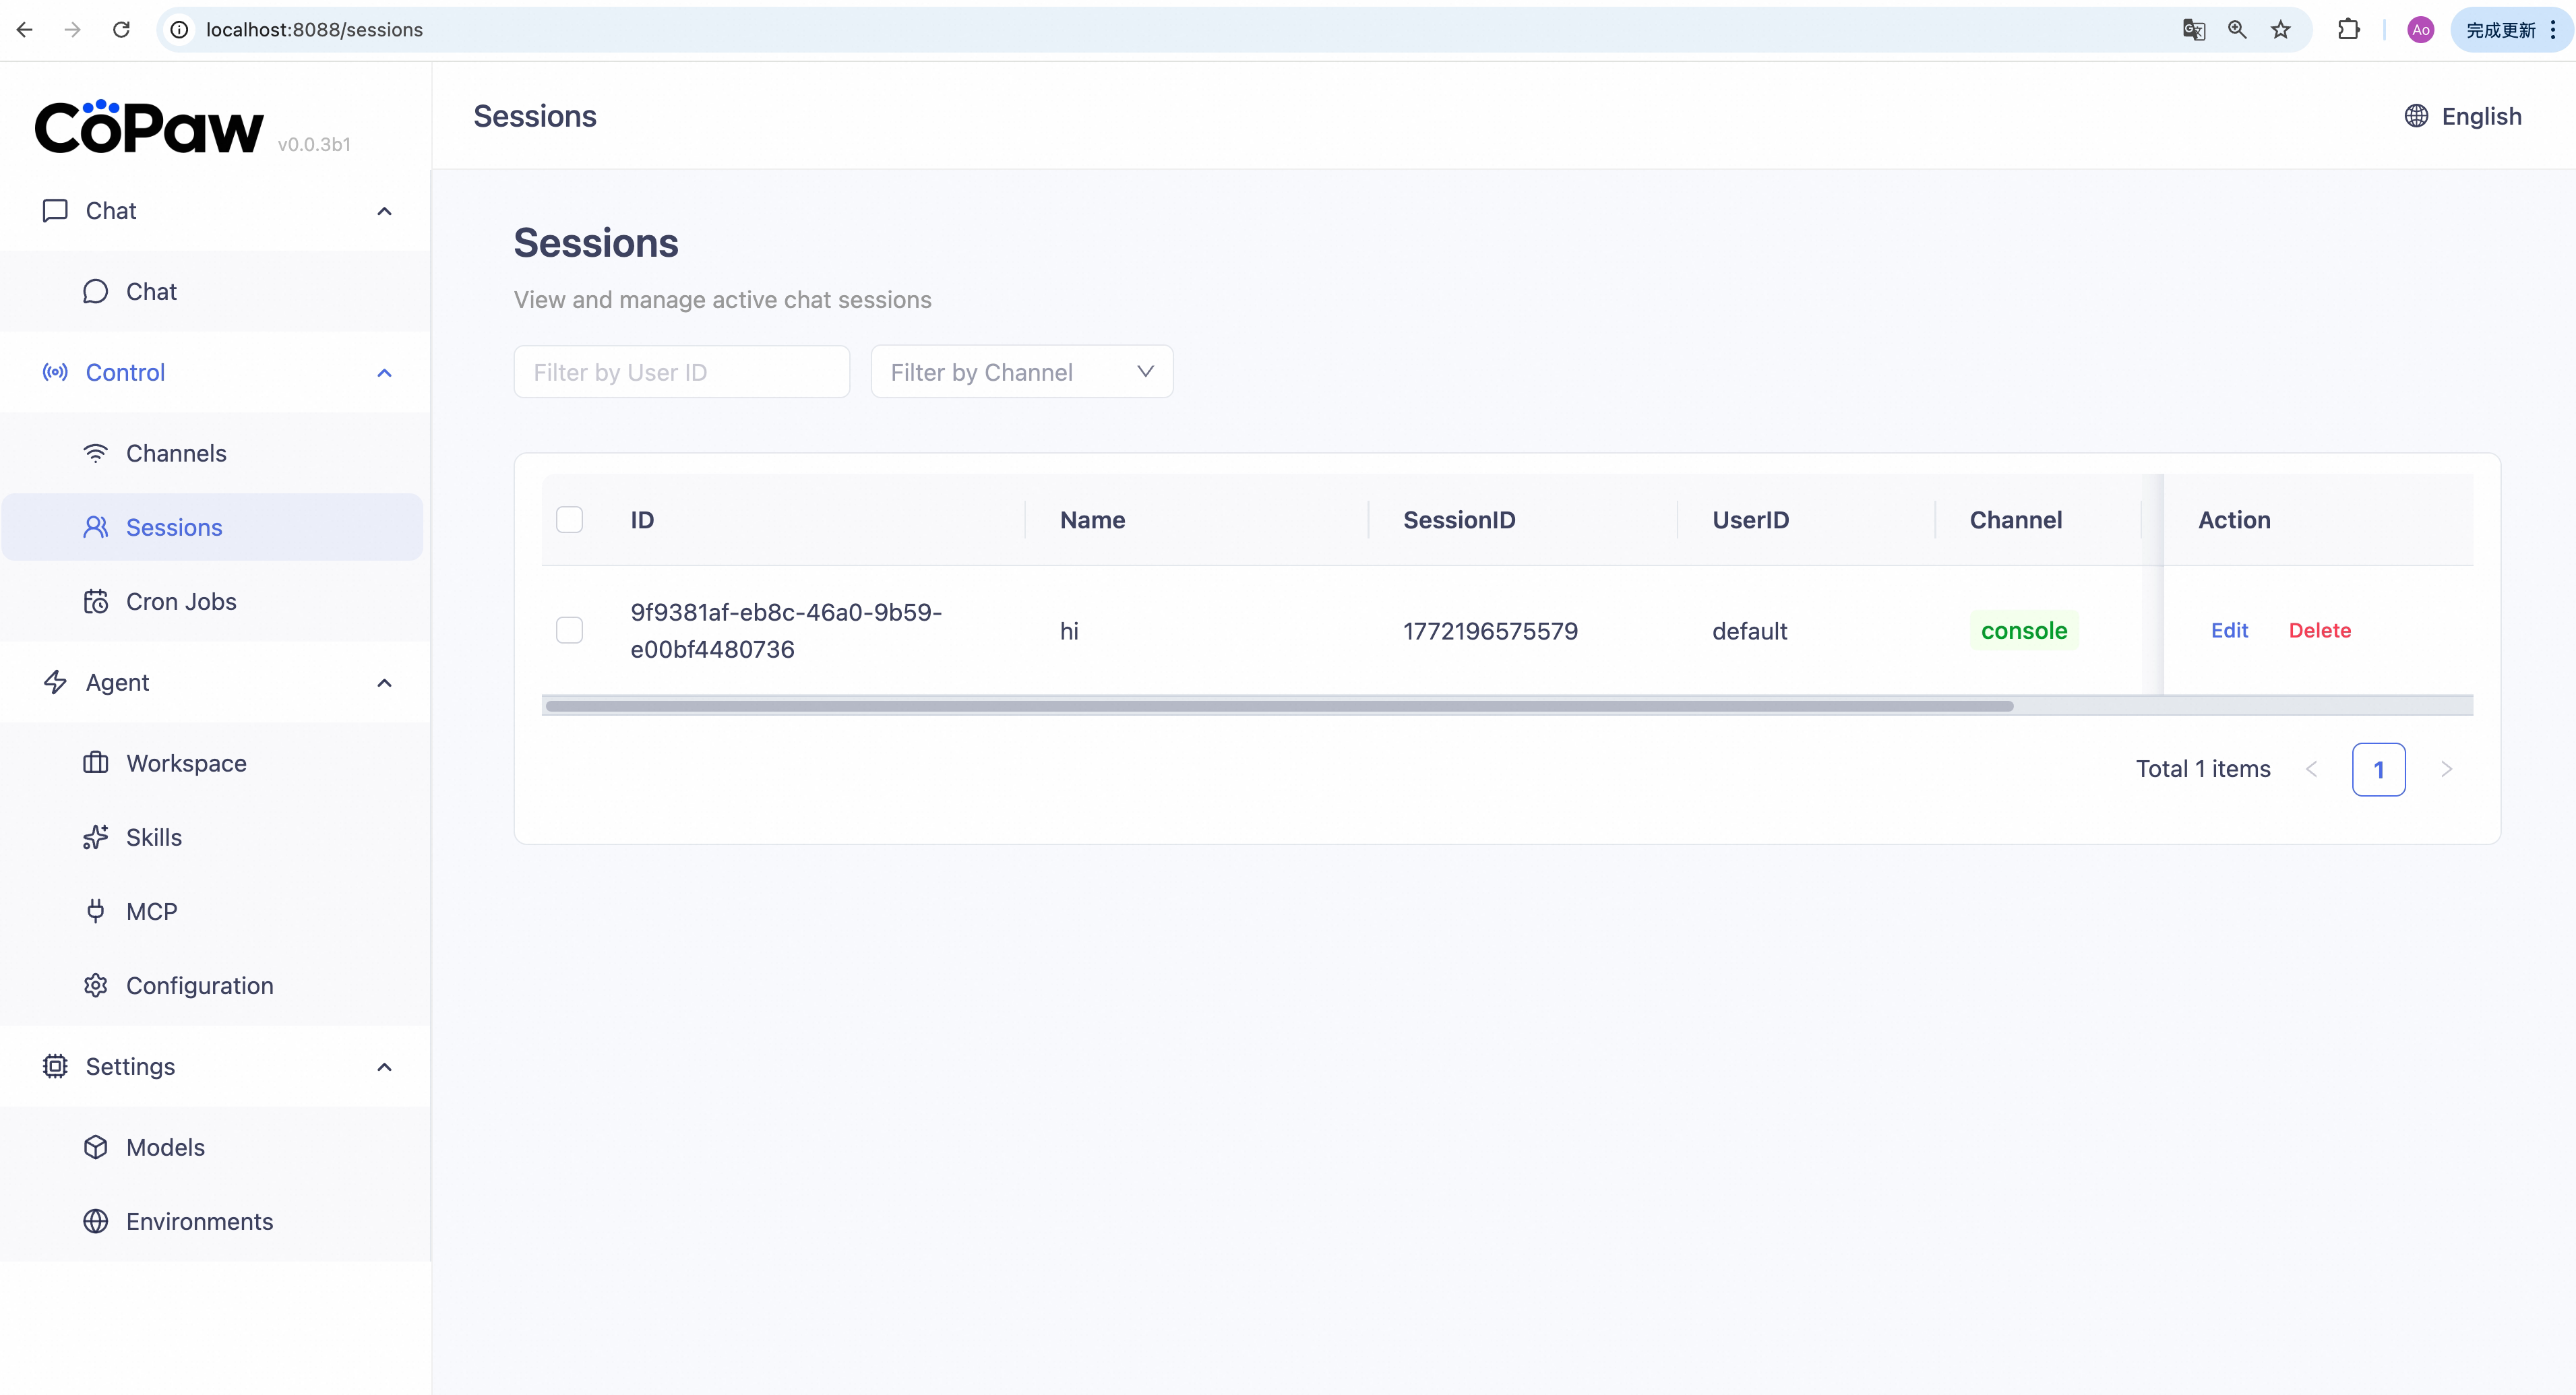Open the Configuration menu item
The width and height of the screenshot is (2576, 1395).
(199, 985)
